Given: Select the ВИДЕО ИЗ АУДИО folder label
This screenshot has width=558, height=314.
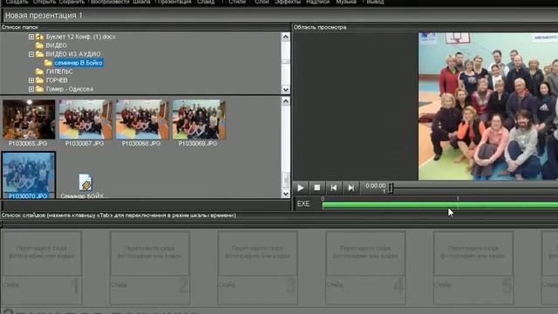Looking at the screenshot, I should (x=73, y=54).
